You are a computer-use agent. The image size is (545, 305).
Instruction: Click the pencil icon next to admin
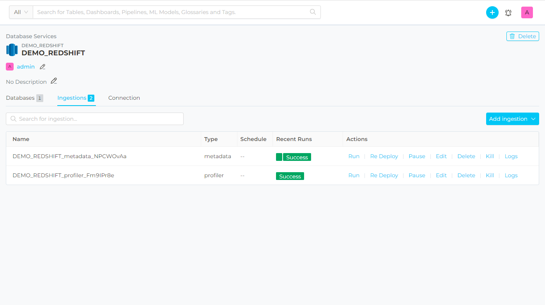(x=42, y=67)
